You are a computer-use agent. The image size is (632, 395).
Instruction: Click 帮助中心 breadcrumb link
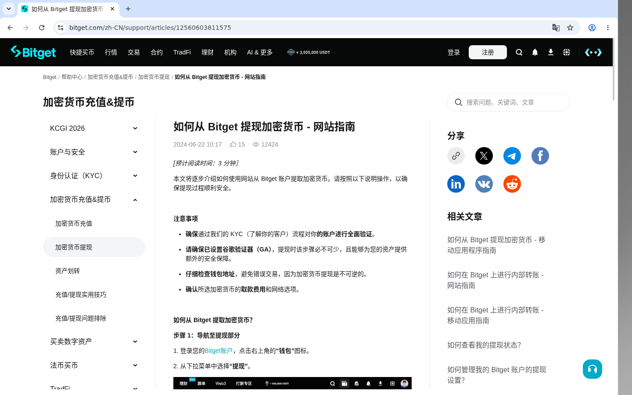(x=72, y=77)
